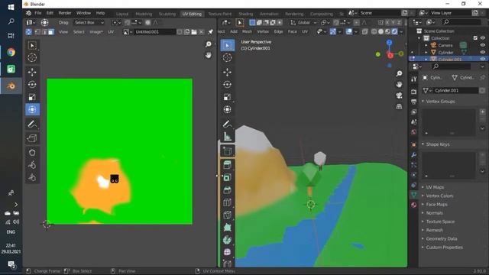Select the 3D viewport Select Box tool
This screenshot has width=489, height=275.
[x=228, y=45]
